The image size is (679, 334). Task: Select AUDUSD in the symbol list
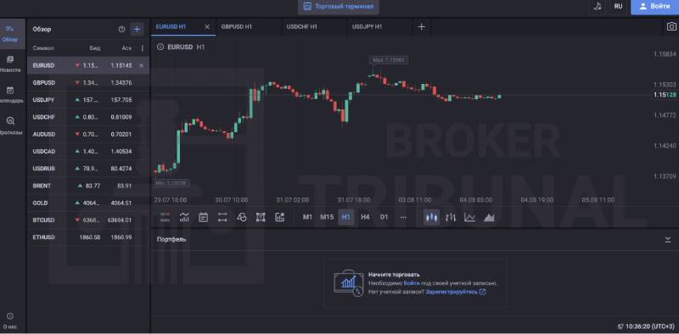(x=88, y=135)
